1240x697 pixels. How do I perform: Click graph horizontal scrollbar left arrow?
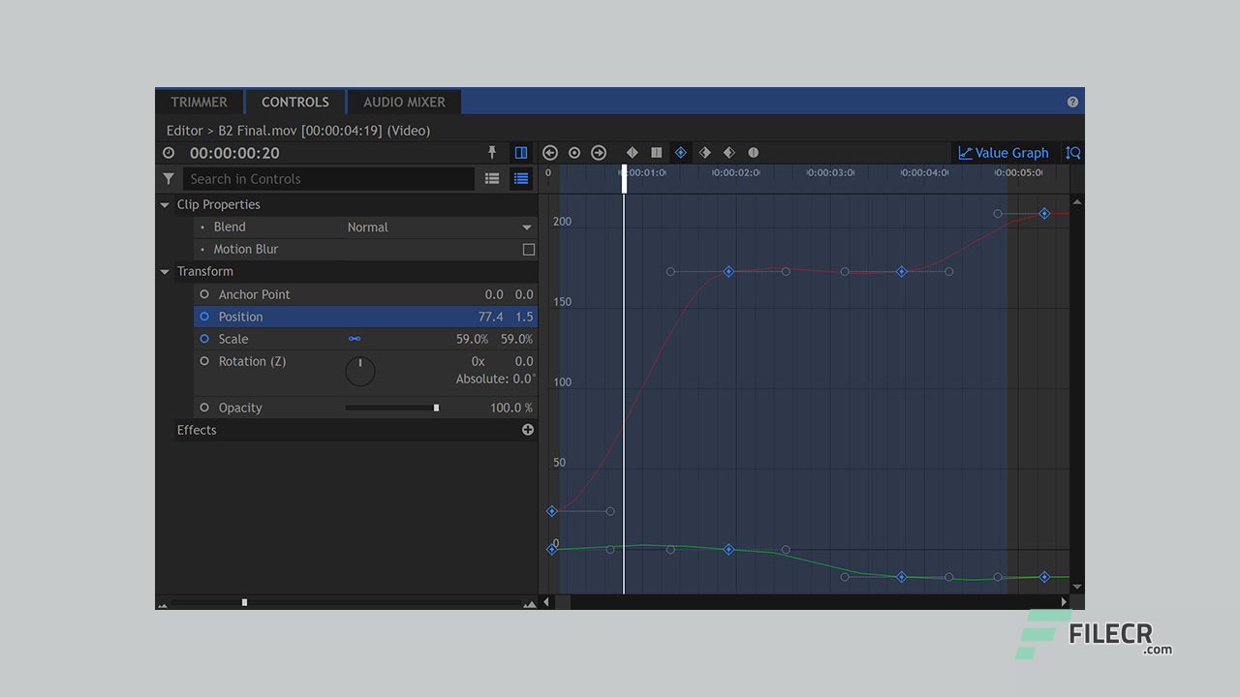545,602
